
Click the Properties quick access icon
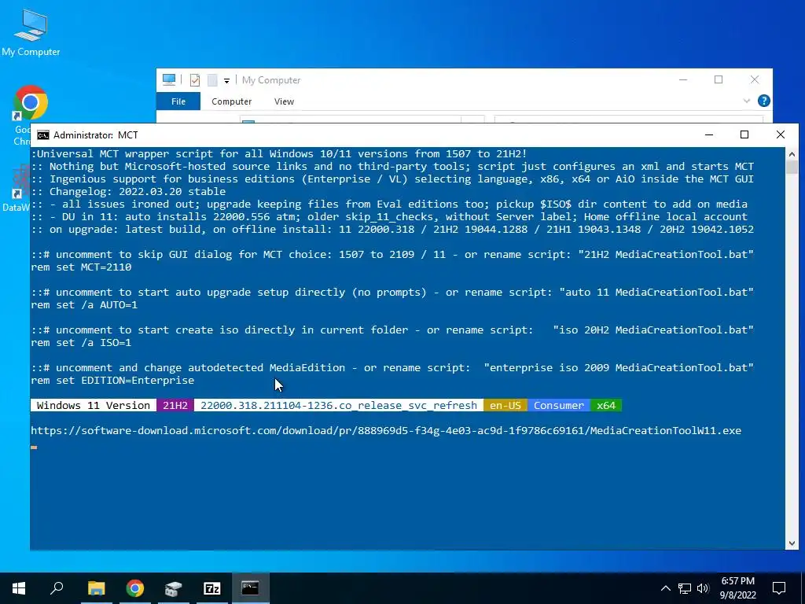(x=195, y=80)
